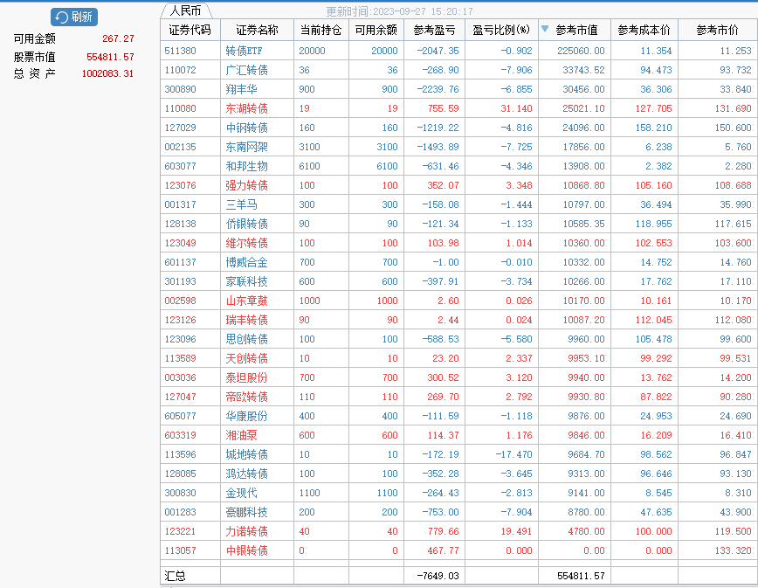This screenshot has width=758, height=588.
Task: Click the 和邦生物 row name
Action: [246, 166]
